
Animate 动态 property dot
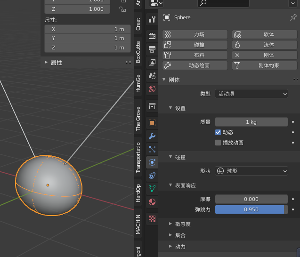pos(293,132)
